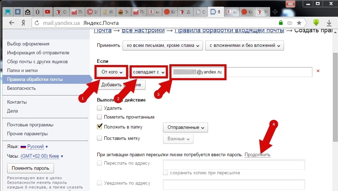Go to Все настройки breadcrumb
This screenshot has width=338, height=191.
coord(143,31)
